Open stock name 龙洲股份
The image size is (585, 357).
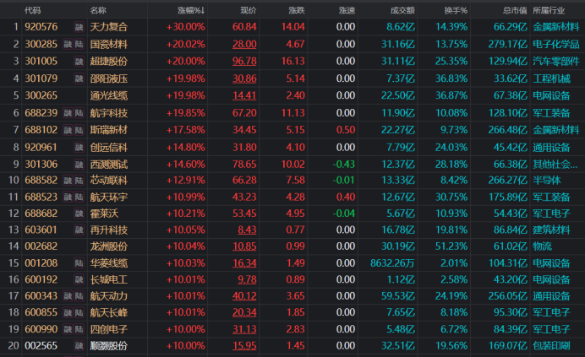[108, 246]
